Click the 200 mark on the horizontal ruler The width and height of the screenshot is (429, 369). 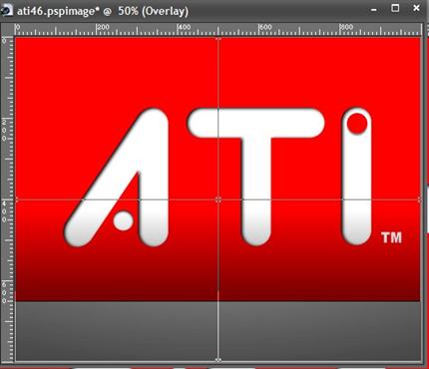coord(103,27)
